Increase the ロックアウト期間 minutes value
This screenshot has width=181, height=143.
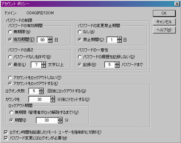(x=60, y=119)
